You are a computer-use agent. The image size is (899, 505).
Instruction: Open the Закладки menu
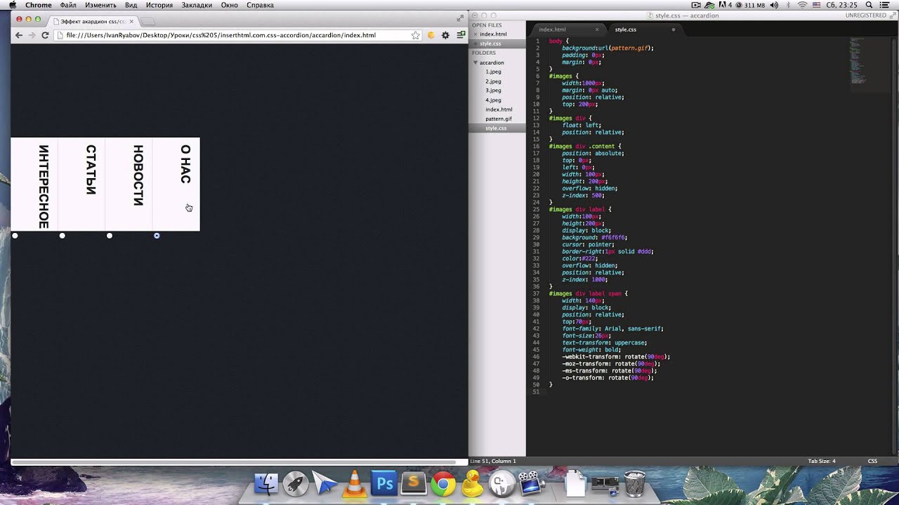click(x=197, y=5)
